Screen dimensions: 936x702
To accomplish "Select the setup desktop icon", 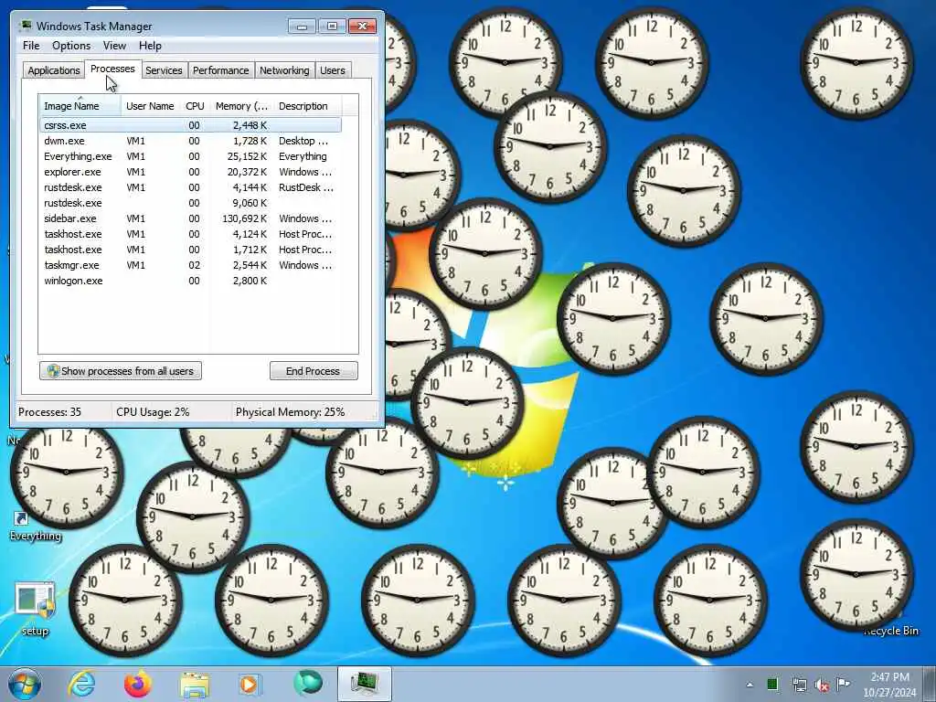I will (35, 609).
